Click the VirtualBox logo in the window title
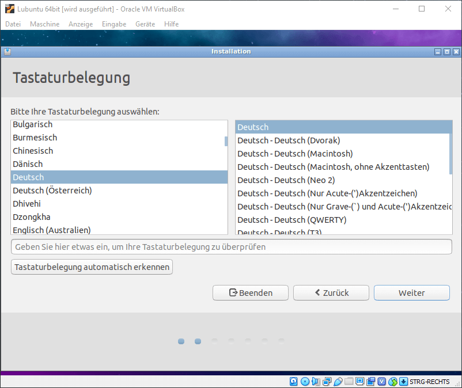Viewport: 462px width, 388px height. coord(9,9)
